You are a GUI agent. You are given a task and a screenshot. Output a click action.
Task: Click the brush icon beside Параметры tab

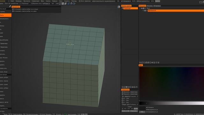(10, 6)
